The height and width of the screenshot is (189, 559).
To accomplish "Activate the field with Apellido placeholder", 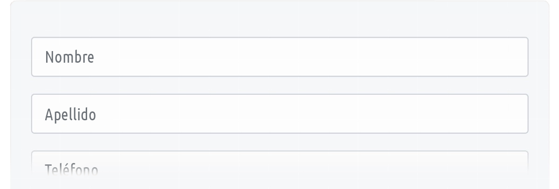I will point(279,114).
